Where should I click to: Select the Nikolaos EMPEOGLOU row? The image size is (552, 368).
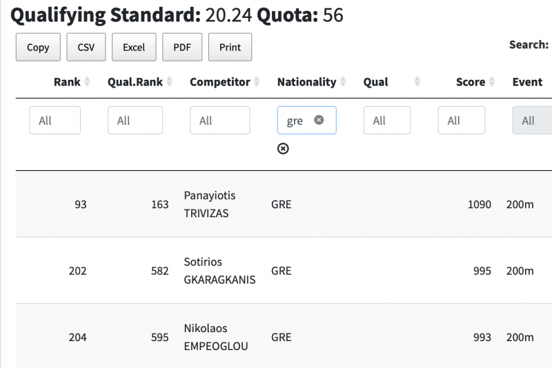pyautogui.click(x=216, y=337)
